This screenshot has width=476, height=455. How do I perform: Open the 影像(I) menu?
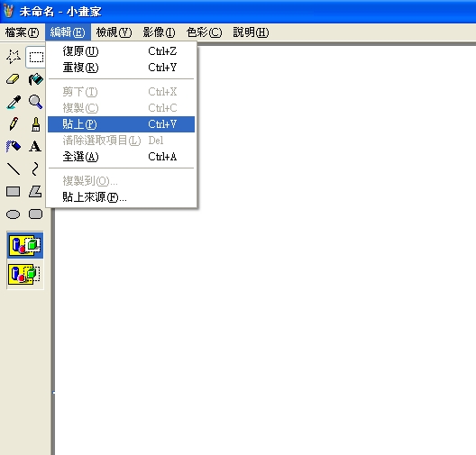click(x=159, y=32)
